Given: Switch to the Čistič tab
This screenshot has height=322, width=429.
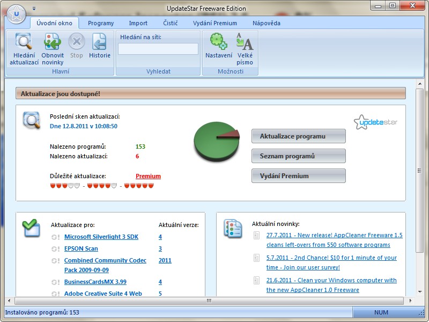Looking at the screenshot, I should coord(171,23).
